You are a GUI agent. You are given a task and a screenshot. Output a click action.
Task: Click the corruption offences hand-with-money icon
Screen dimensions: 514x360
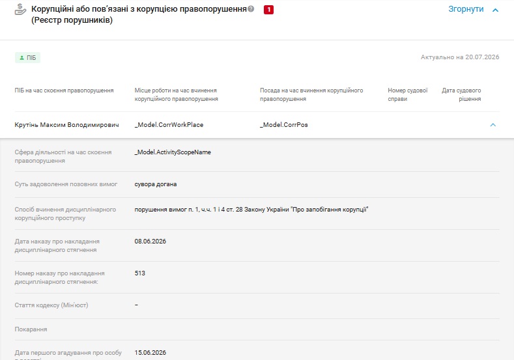[20, 10]
